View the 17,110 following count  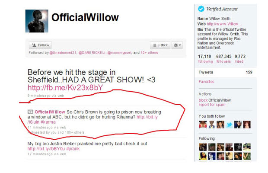(205, 59)
